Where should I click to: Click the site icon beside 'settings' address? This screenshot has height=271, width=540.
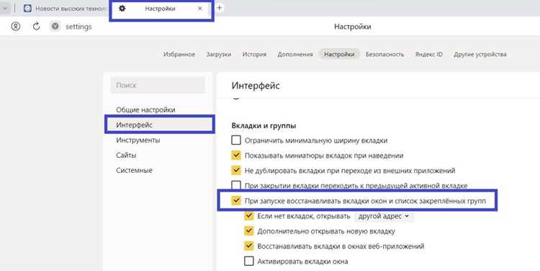click(x=55, y=26)
